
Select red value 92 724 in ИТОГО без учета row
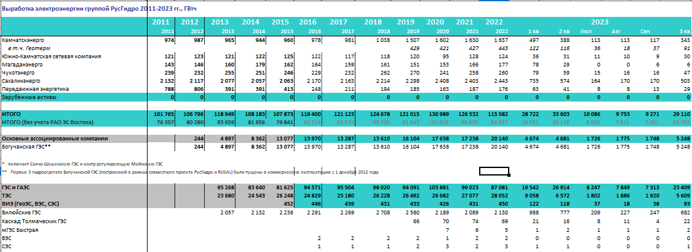coord(314,122)
